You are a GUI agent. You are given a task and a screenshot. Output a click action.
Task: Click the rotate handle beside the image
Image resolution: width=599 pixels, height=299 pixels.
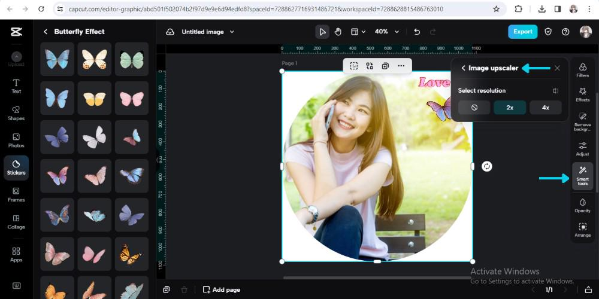coord(486,166)
